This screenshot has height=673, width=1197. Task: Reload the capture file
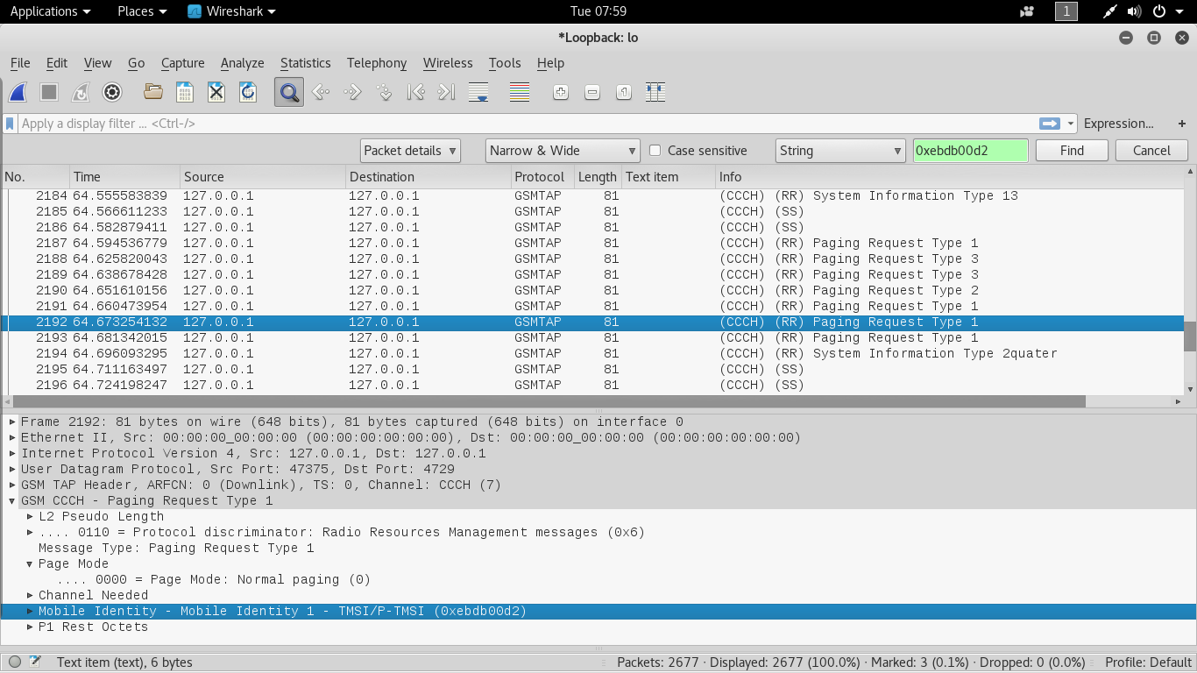248,92
